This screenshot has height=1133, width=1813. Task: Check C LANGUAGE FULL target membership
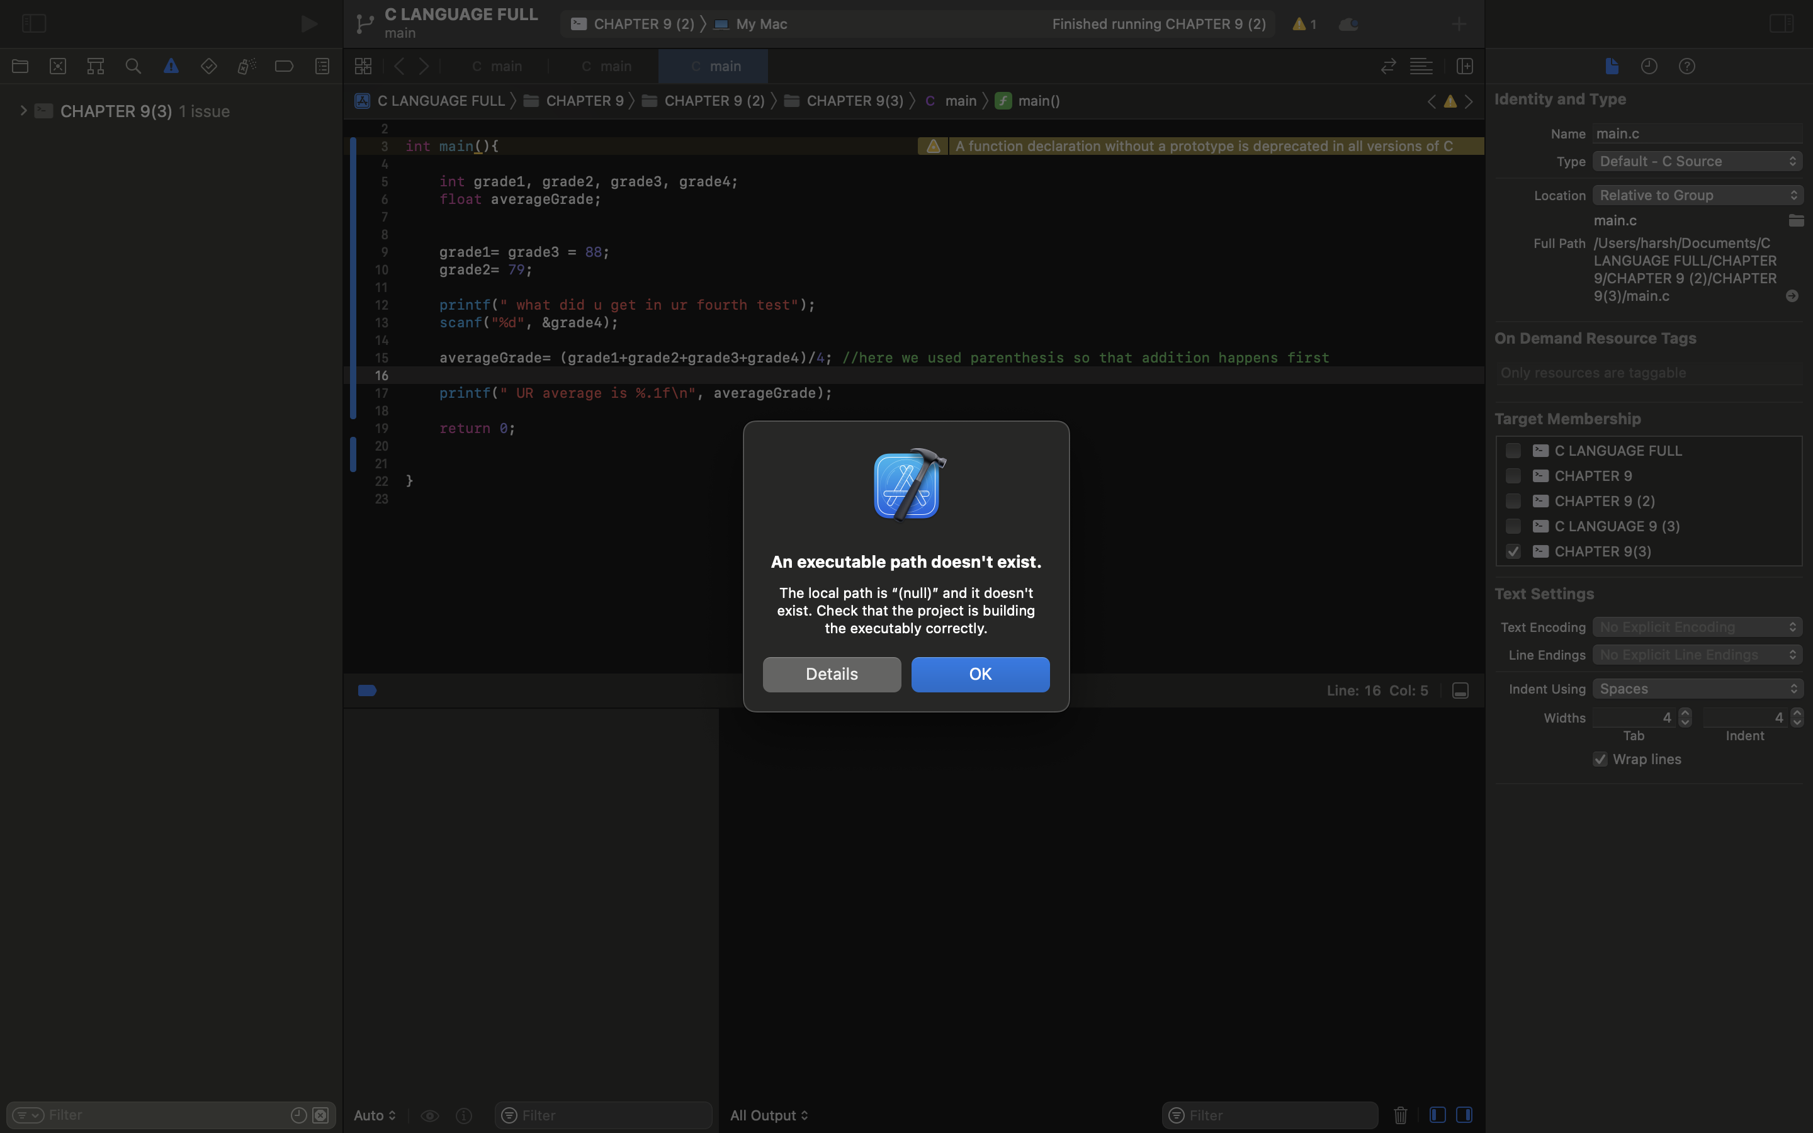(x=1513, y=450)
